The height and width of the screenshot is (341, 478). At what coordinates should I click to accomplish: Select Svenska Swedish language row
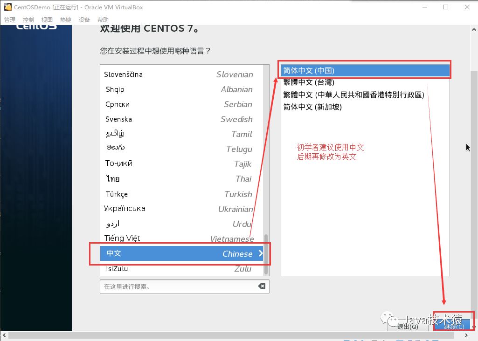tap(182, 119)
